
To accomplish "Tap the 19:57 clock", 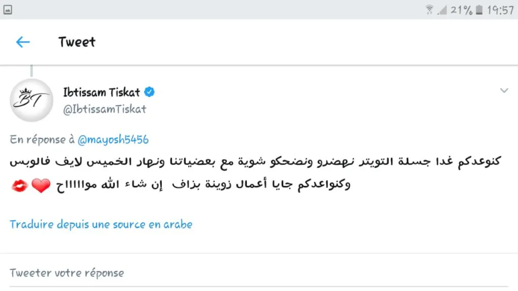I will (x=500, y=10).
